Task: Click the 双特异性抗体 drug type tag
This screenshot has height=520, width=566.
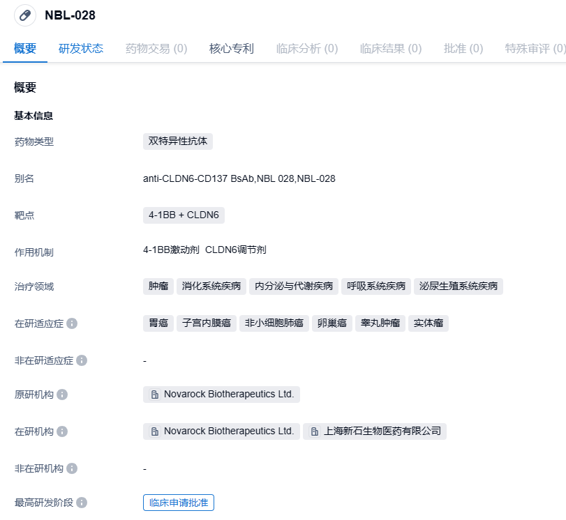Action: (178, 141)
